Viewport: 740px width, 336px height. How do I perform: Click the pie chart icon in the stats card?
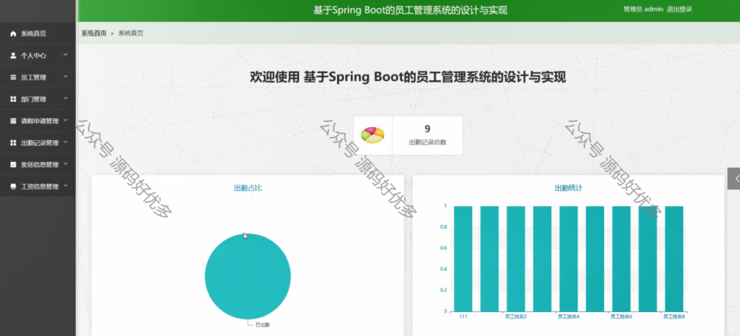[372, 135]
